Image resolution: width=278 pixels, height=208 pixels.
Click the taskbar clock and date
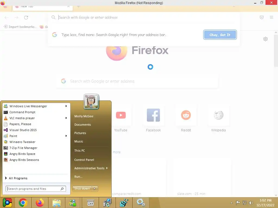pyautogui.click(x=266, y=203)
